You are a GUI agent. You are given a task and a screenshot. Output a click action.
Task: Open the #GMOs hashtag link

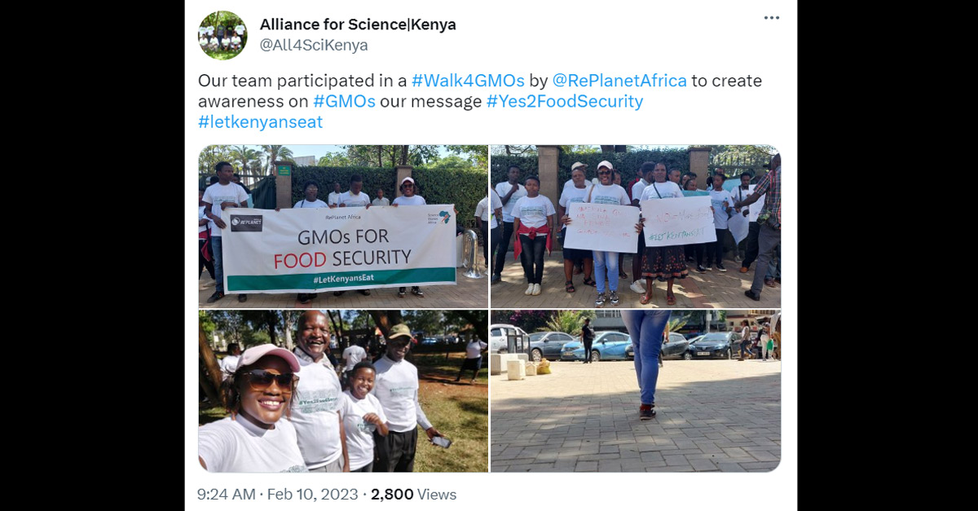pyautogui.click(x=344, y=101)
